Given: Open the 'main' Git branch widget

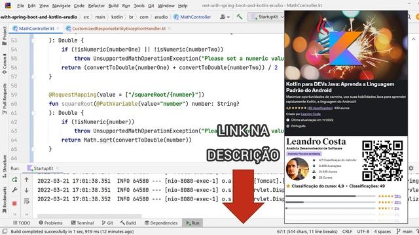Looking at the screenshot, I should point(405,232).
